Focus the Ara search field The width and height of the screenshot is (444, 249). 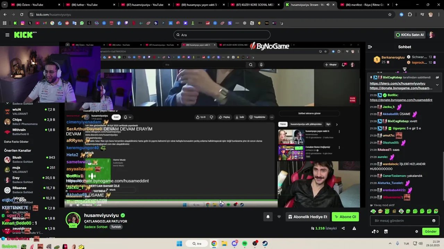pos(222,35)
